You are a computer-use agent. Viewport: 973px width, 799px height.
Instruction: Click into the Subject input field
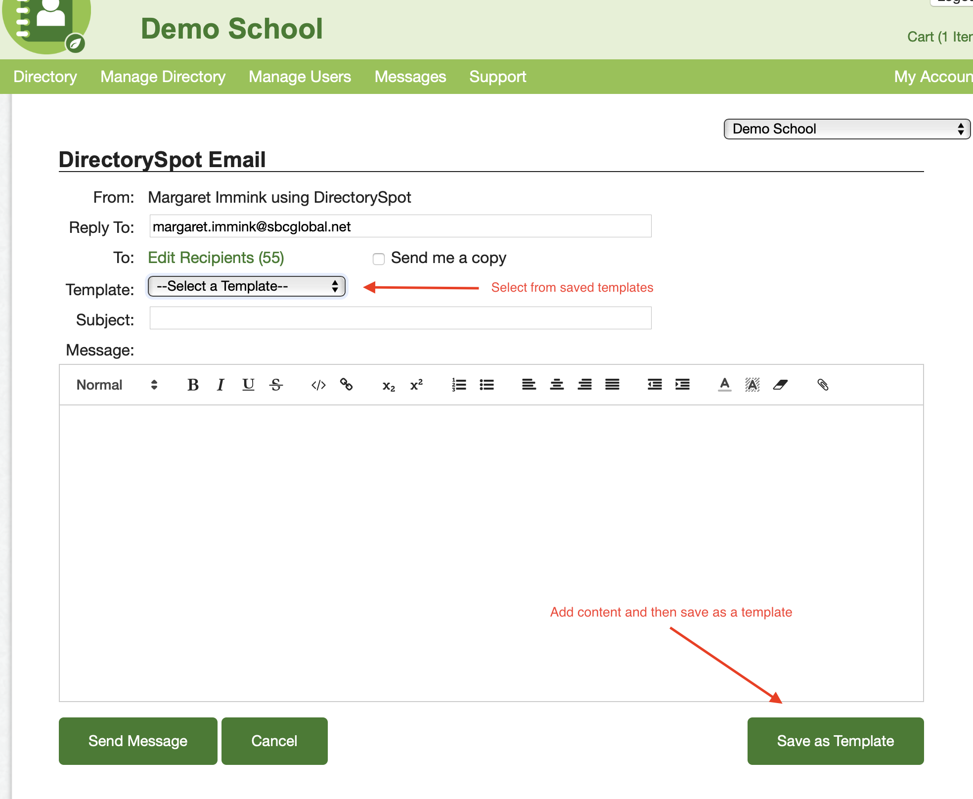[400, 318]
